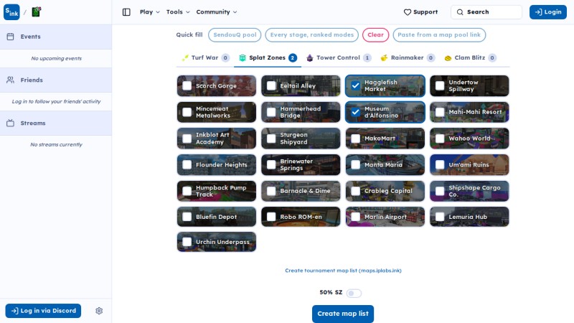Viewport: 574px width, 323px height.
Task: Open Create tournament map list link
Action: tap(344, 271)
